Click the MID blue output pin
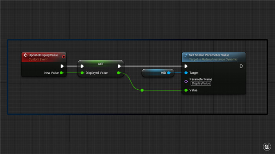 169,73
